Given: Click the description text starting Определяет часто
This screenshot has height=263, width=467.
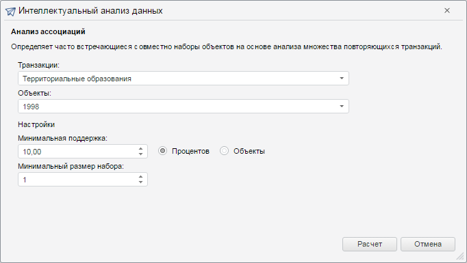Looking at the screenshot, I should [x=227, y=46].
